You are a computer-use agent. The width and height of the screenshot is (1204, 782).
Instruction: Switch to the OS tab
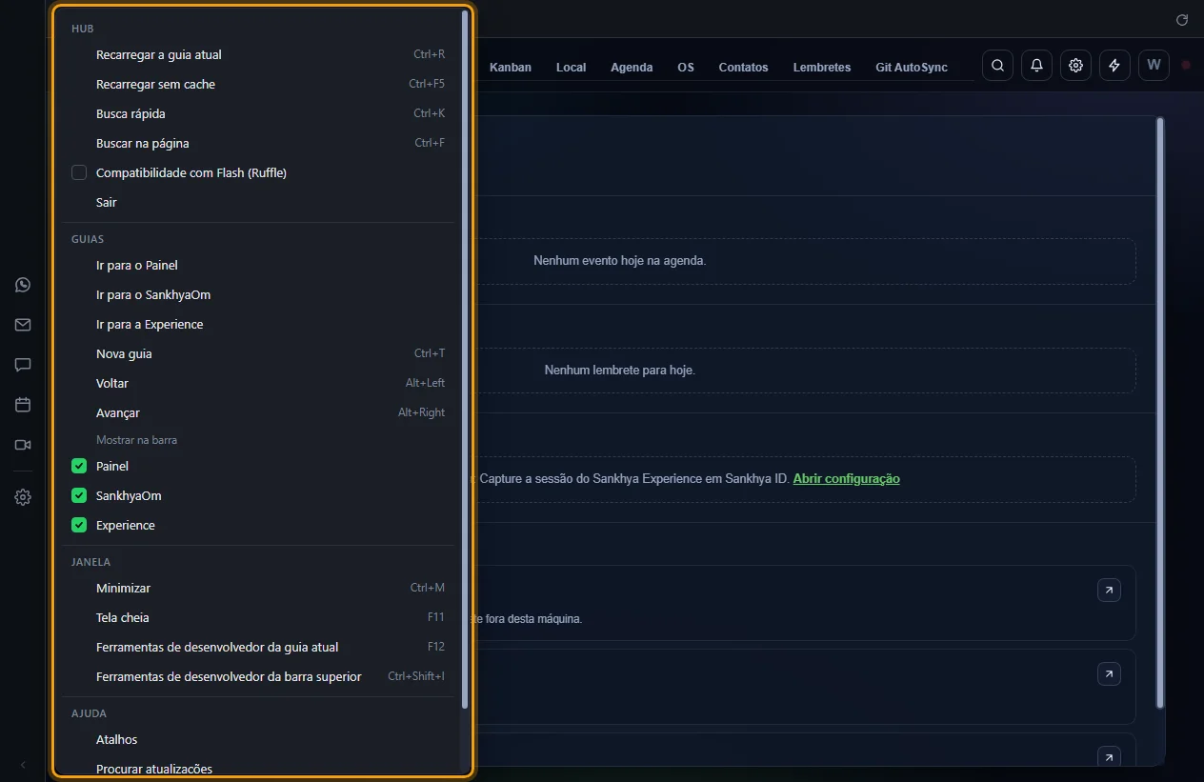pyautogui.click(x=686, y=68)
